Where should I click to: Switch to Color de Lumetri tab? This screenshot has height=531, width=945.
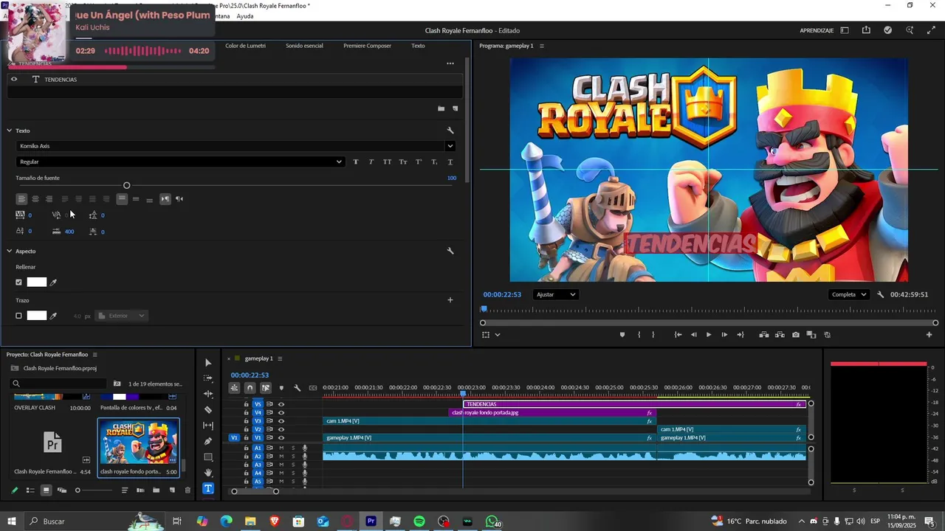pos(245,46)
